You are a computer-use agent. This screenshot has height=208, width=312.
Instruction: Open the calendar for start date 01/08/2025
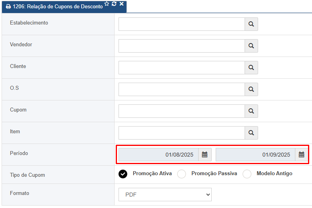[205, 155]
